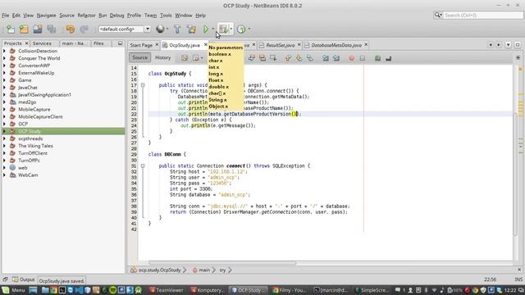The height and width of the screenshot is (295, 525).
Task: Click the Open Project toolbar icon
Action: click(38, 29)
